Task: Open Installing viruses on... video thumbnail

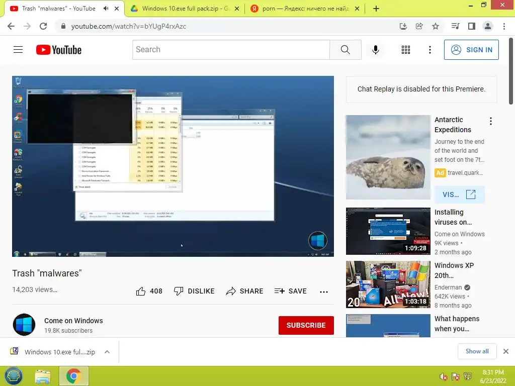Action: (388, 231)
